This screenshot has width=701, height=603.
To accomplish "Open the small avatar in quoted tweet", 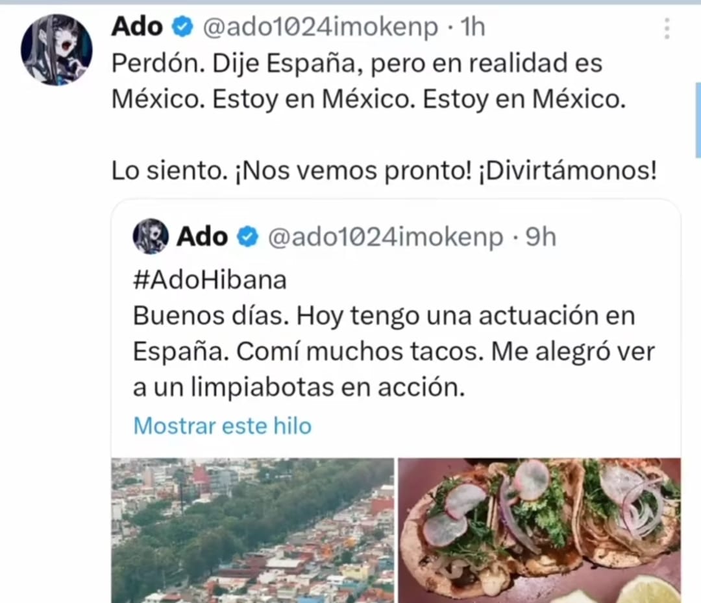I will point(151,236).
